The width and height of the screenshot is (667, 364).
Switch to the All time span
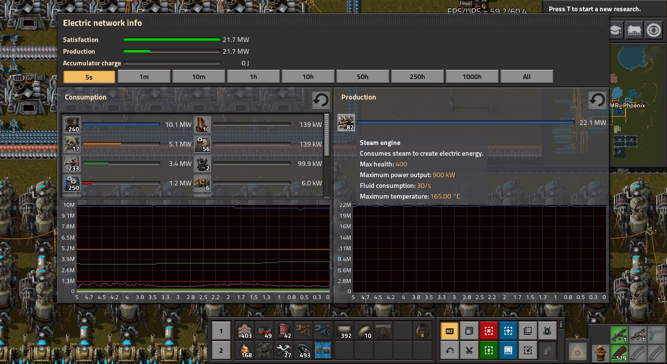527,77
